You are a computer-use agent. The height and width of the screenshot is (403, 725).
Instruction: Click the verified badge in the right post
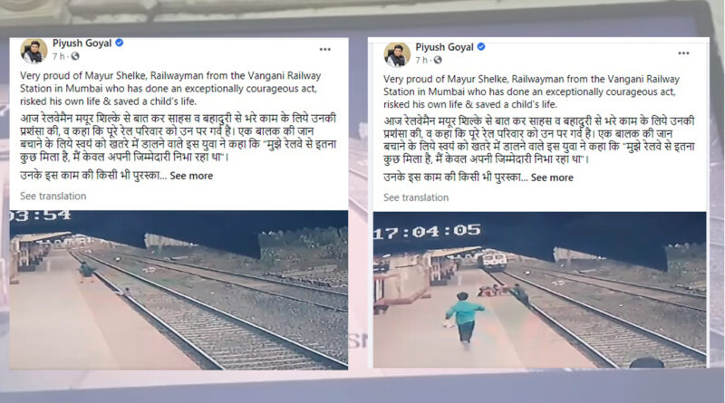pos(481,47)
